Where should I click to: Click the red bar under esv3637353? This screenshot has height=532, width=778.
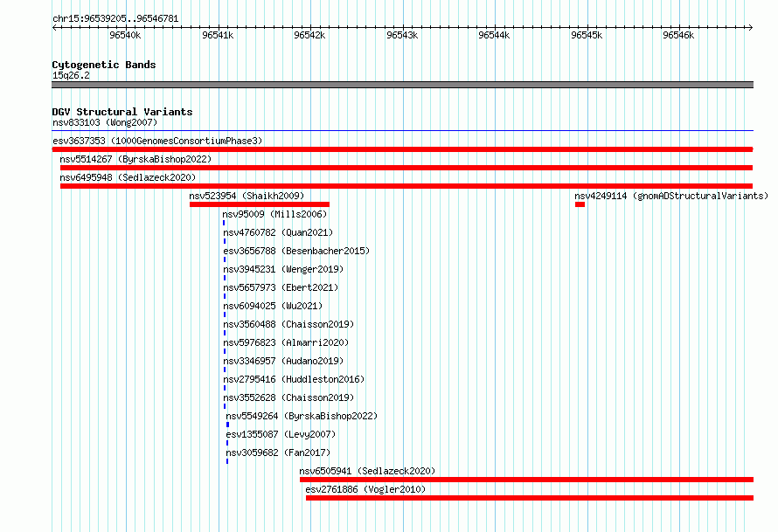click(x=402, y=149)
